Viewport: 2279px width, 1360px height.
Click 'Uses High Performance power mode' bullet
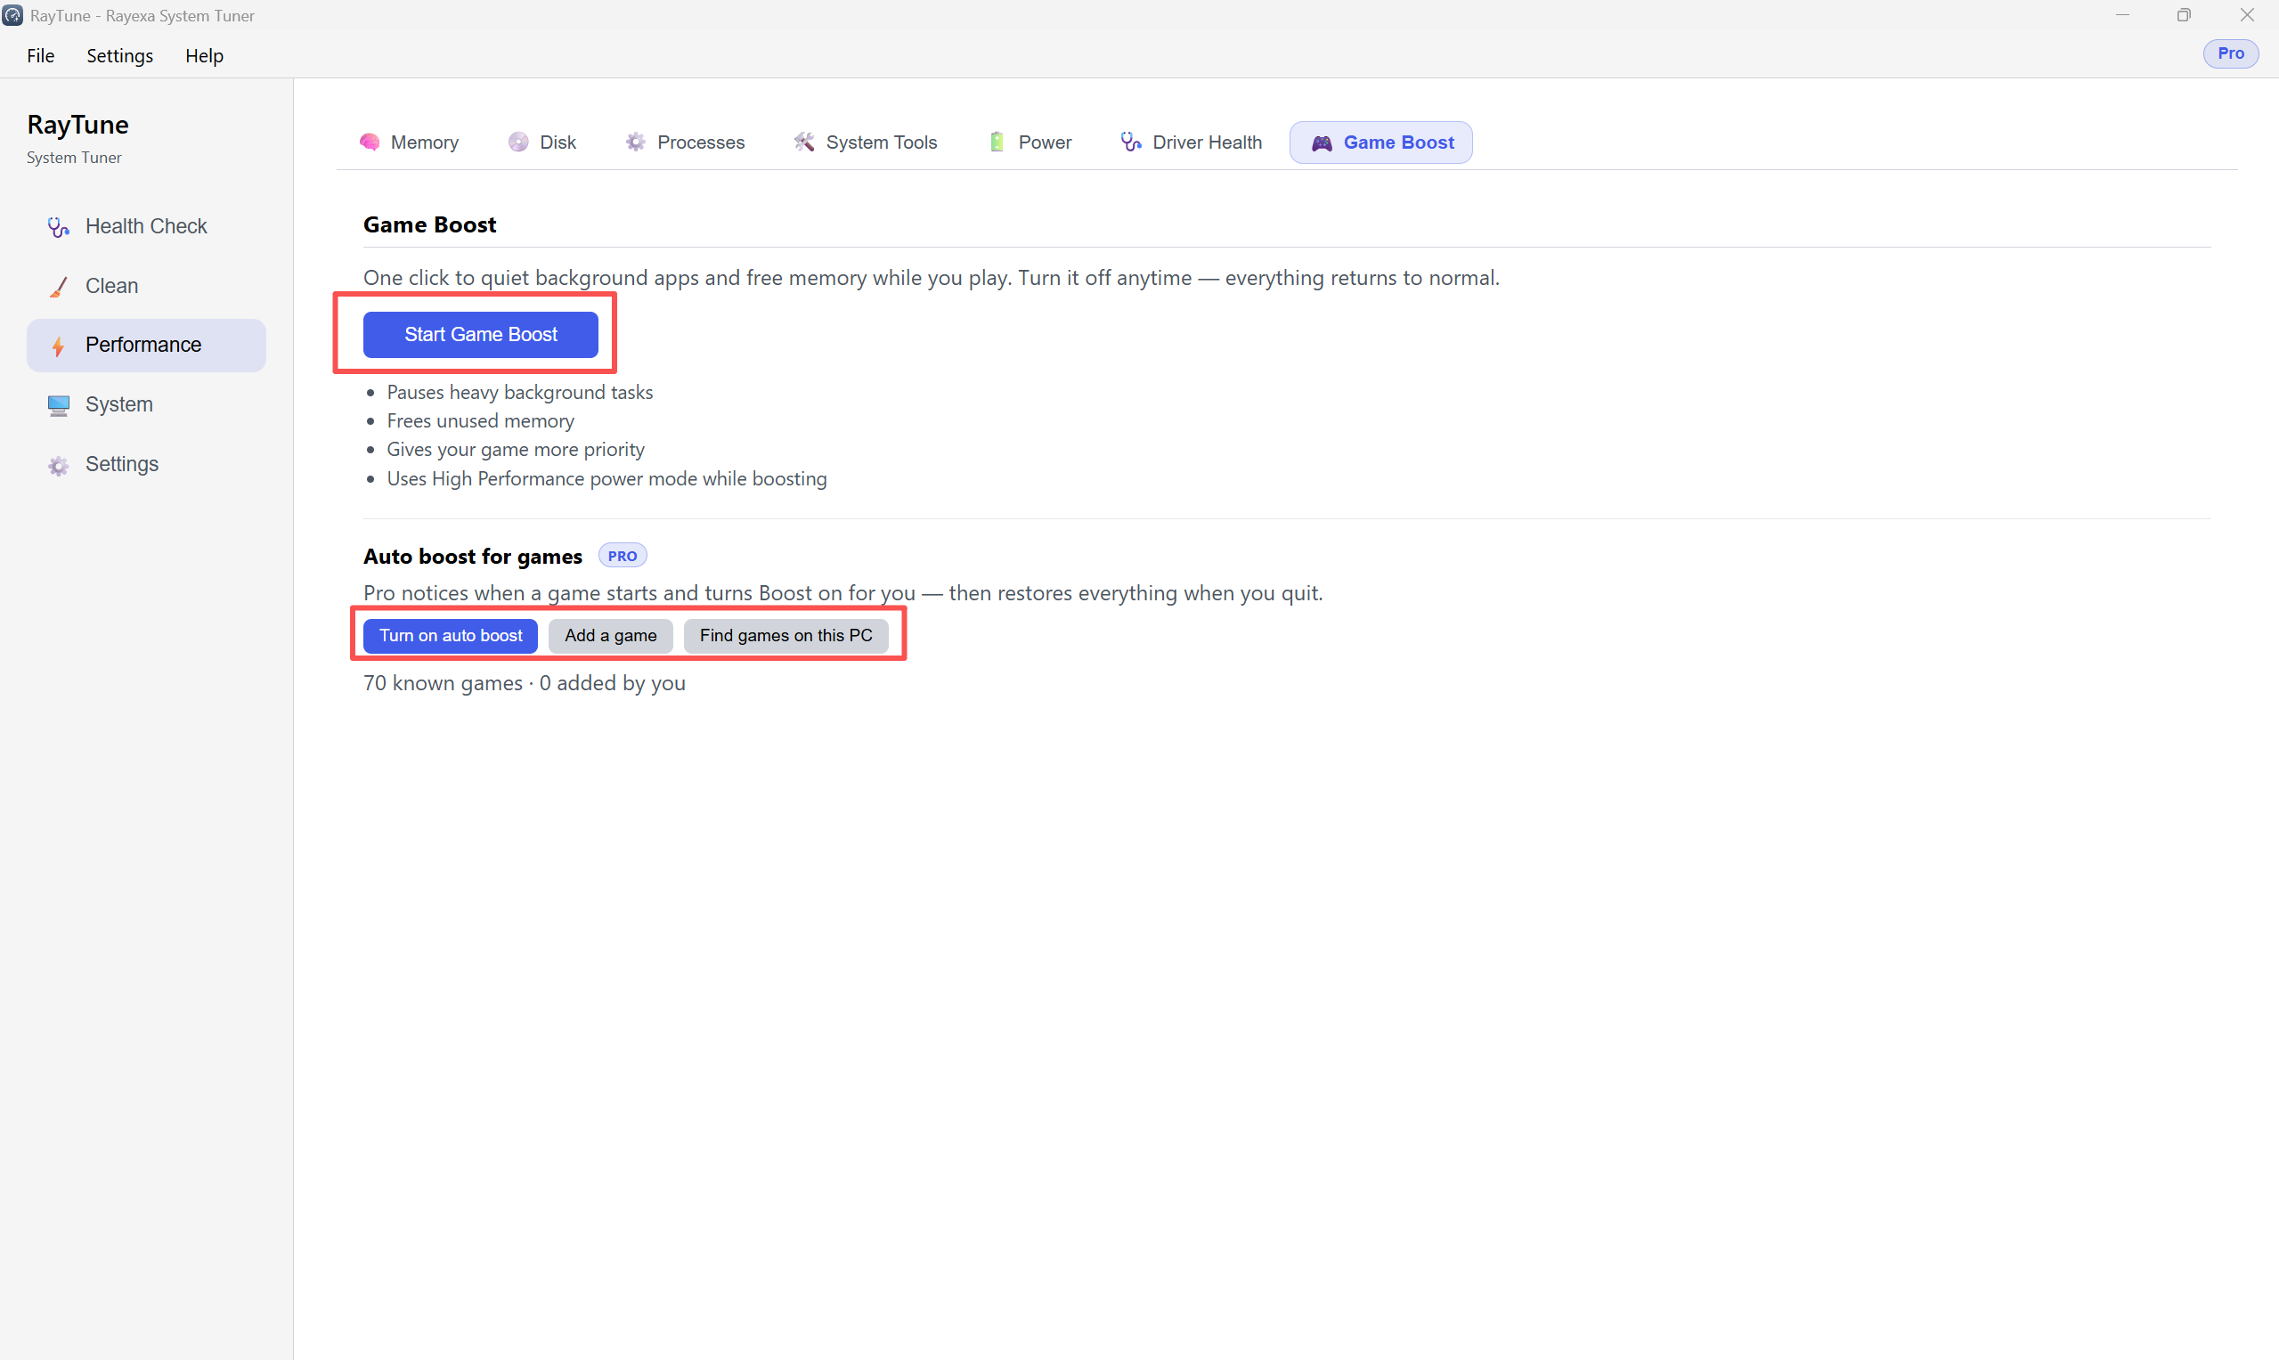606,478
